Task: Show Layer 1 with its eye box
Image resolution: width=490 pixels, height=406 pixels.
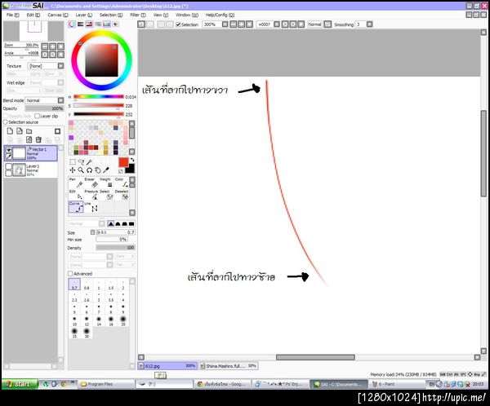Action: (x=9, y=167)
